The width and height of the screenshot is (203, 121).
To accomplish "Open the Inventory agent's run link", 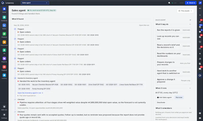I will tap(30, 93).
